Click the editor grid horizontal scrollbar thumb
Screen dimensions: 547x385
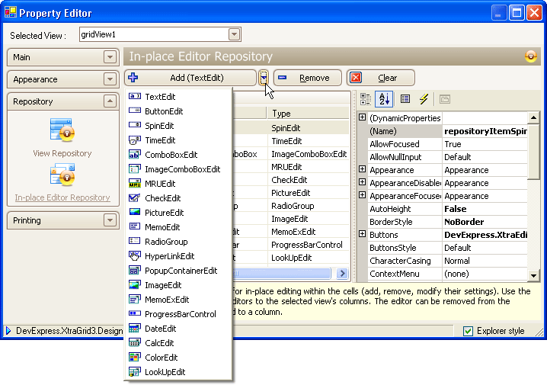point(281,273)
